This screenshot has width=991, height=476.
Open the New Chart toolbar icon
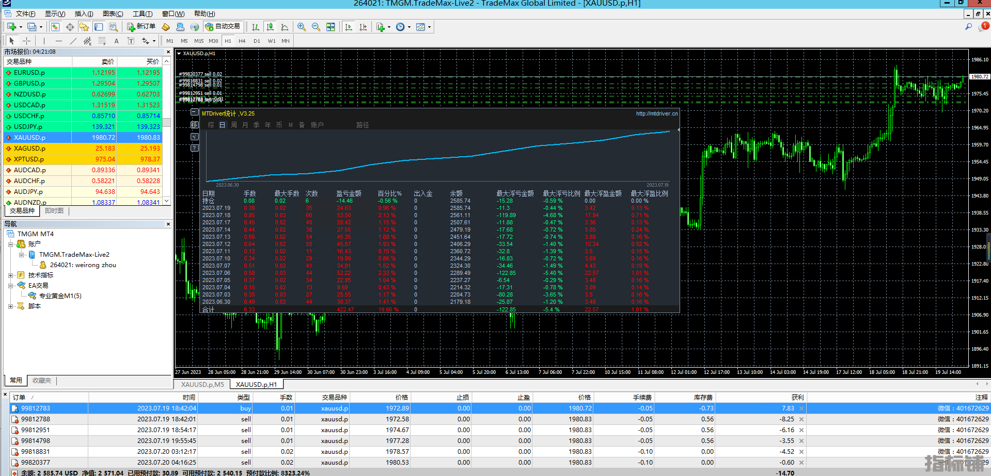(11, 27)
